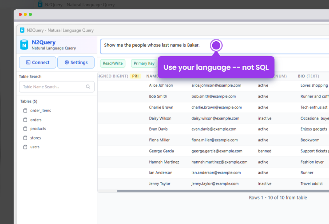This screenshot has width=329, height=224.
Task: Click the Fiona Miller name cell
Action: click(x=159, y=140)
